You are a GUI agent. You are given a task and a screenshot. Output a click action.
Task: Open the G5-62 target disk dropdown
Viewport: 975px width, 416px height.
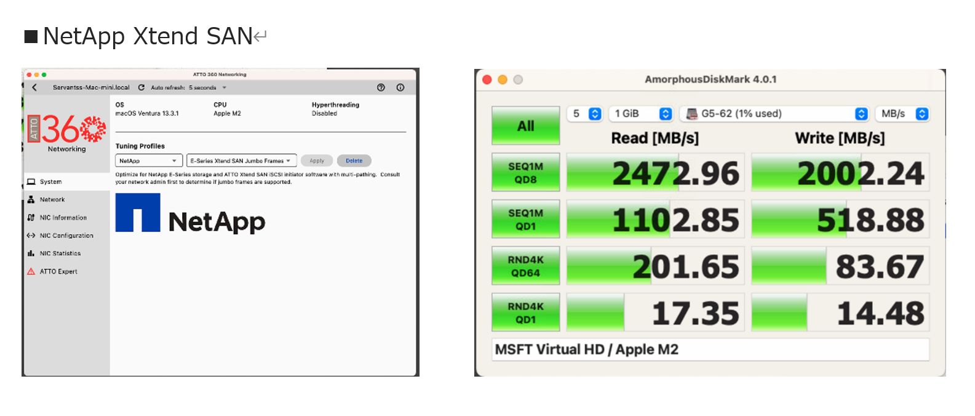tap(774, 114)
